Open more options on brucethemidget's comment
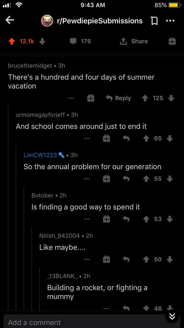184x328 pixels. [71, 98]
